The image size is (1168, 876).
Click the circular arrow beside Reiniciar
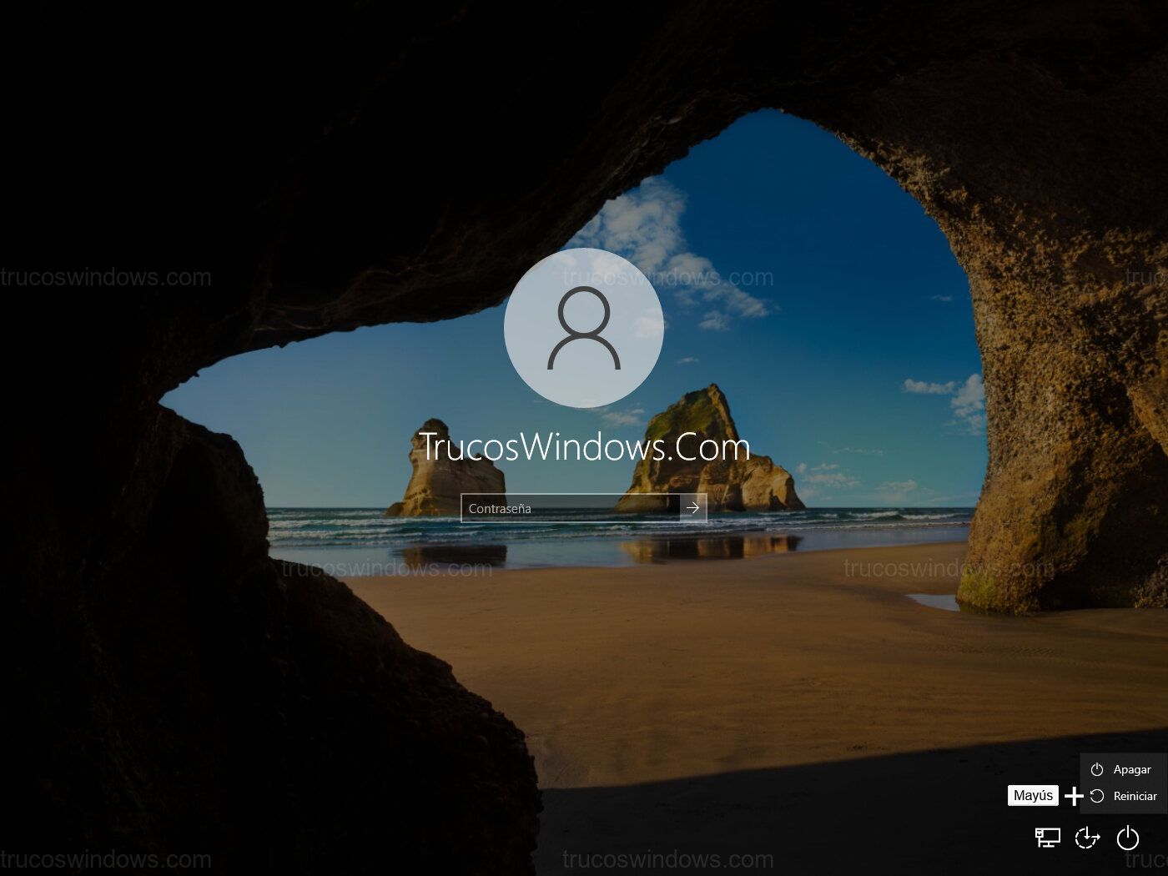point(1097,796)
